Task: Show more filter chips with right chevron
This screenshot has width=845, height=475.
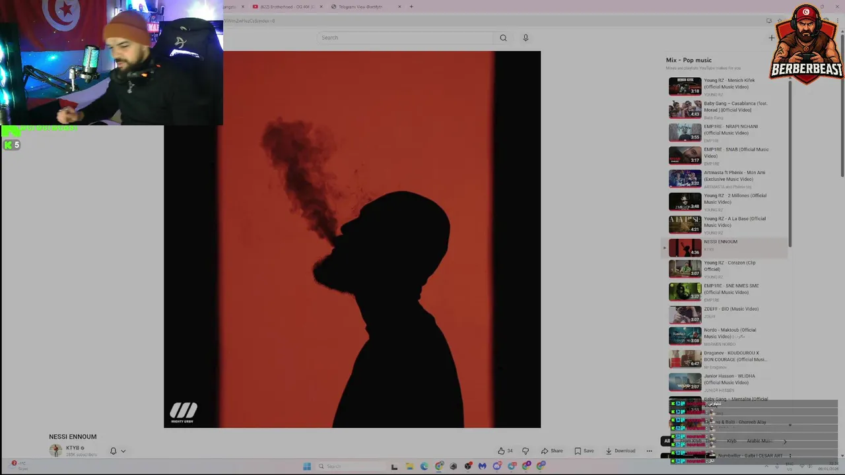Action: tap(785, 441)
